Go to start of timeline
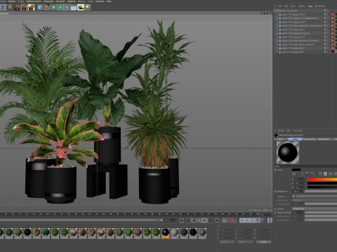The image size is (337, 252). pyautogui.click(x=181, y=220)
